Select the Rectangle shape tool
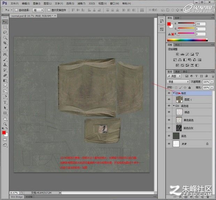Image resolution: width=216 pixels, height=200 pixels. point(5,113)
